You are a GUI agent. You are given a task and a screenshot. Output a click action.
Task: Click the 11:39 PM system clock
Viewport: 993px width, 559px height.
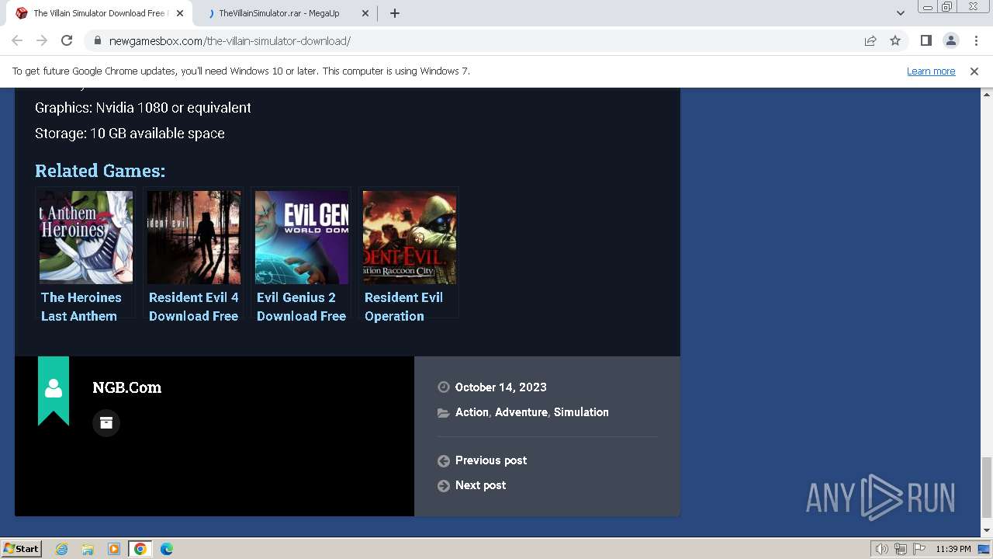(x=953, y=549)
